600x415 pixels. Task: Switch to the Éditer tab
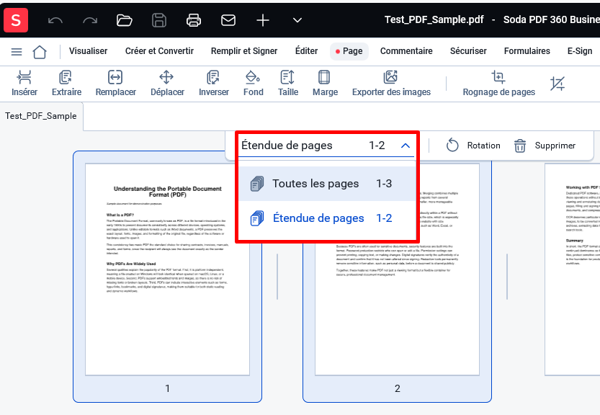(306, 51)
